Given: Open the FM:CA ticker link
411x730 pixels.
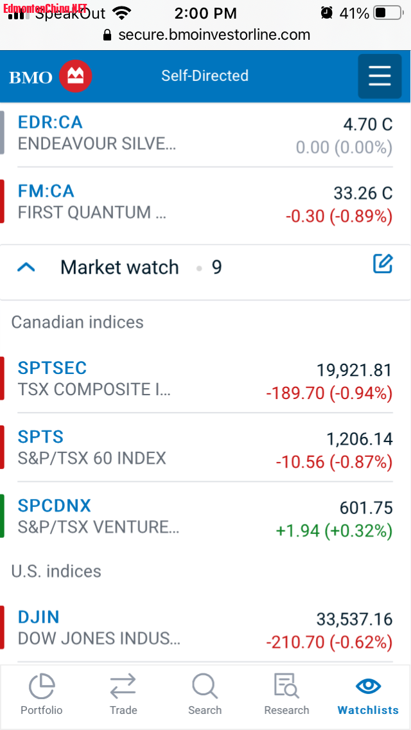Looking at the screenshot, I should pos(46,191).
